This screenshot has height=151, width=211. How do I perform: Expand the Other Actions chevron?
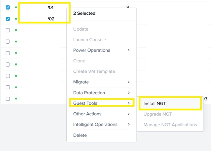coord(129,114)
